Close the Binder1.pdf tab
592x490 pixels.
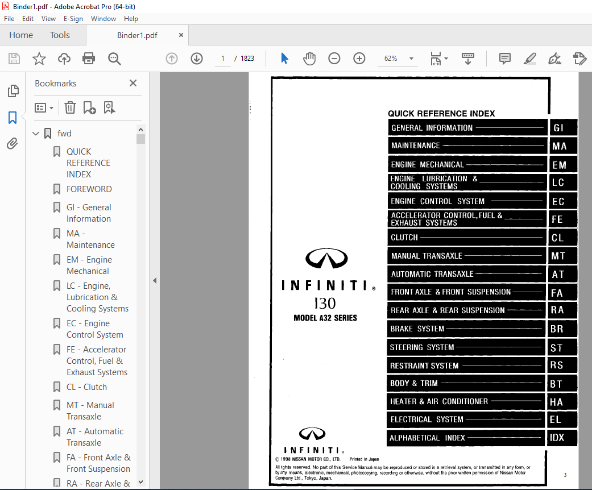click(181, 35)
